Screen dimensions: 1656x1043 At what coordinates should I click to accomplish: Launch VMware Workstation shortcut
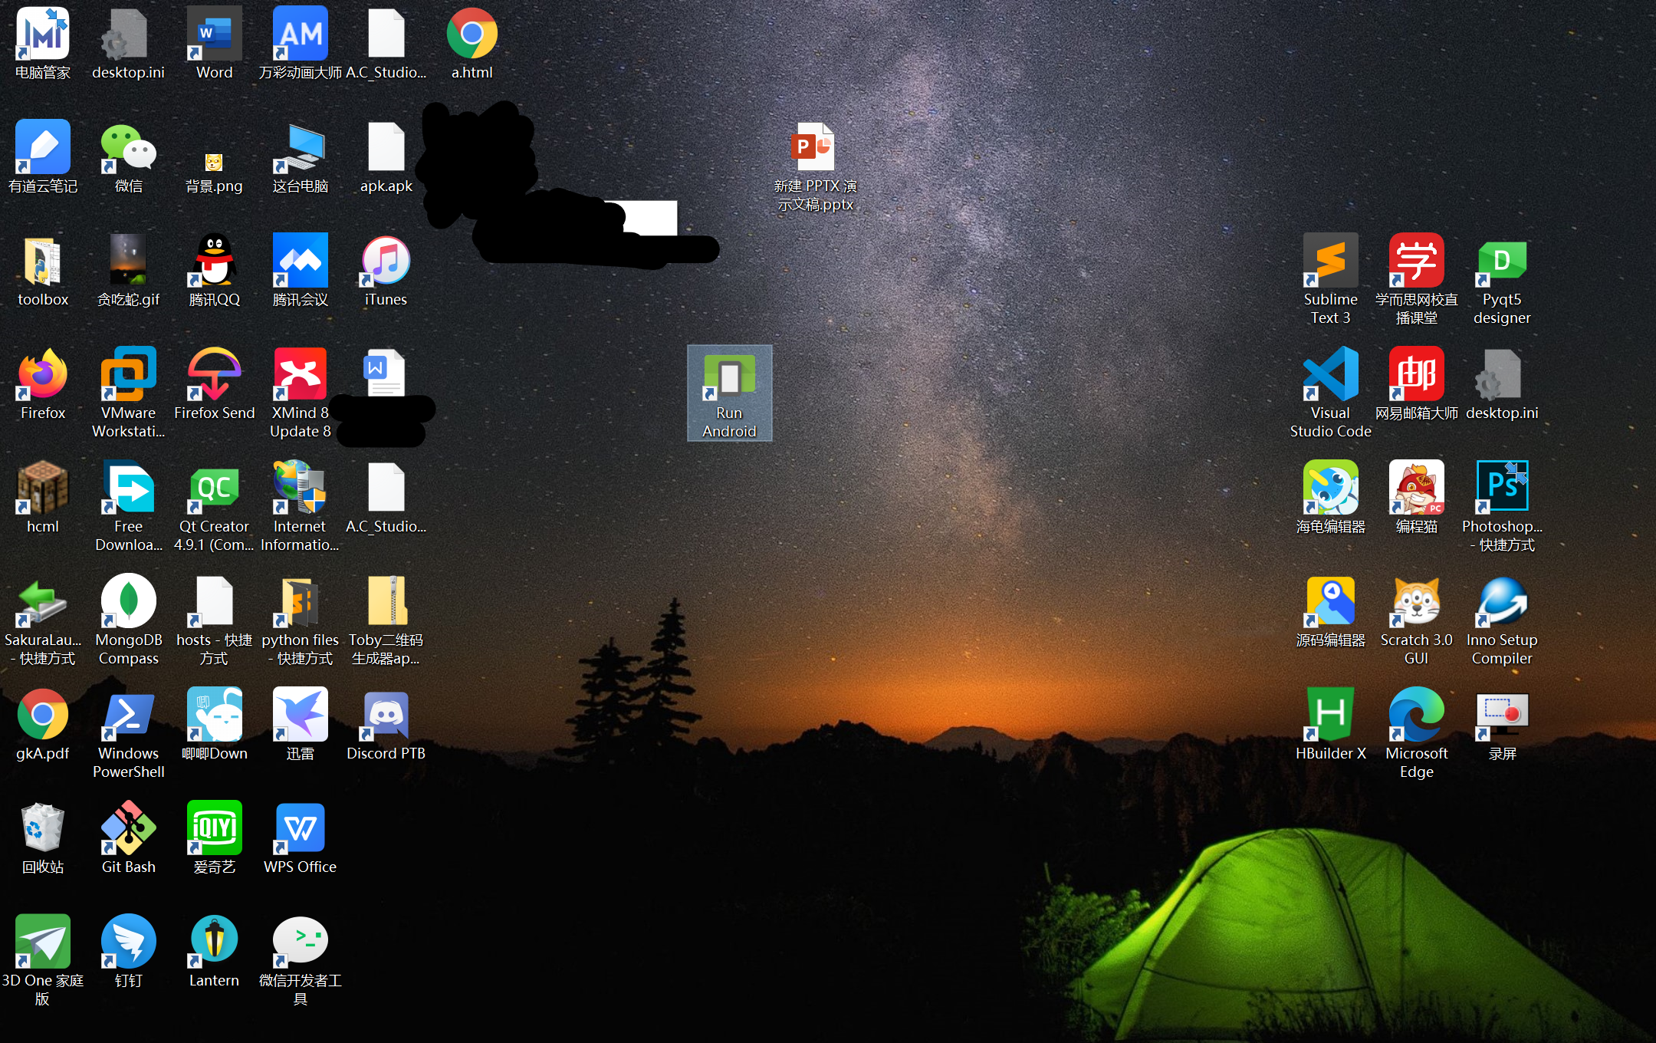coord(129,393)
